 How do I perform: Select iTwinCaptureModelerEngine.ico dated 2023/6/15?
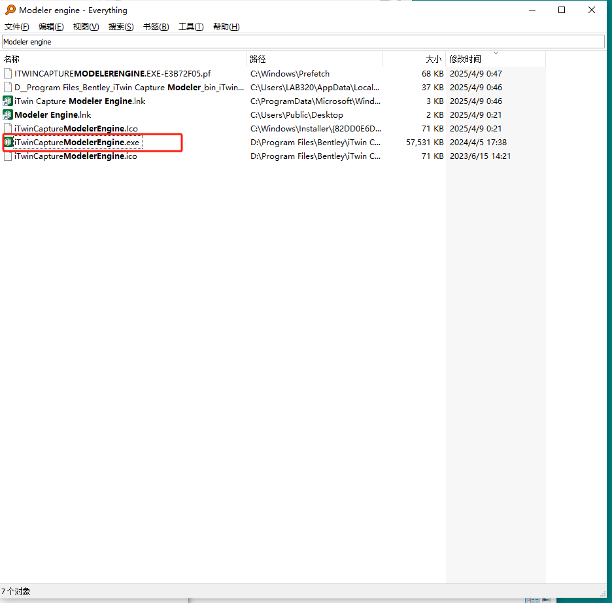(x=76, y=156)
